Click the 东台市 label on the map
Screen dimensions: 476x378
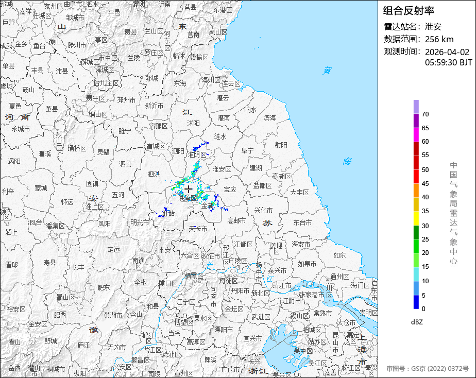click(302, 222)
